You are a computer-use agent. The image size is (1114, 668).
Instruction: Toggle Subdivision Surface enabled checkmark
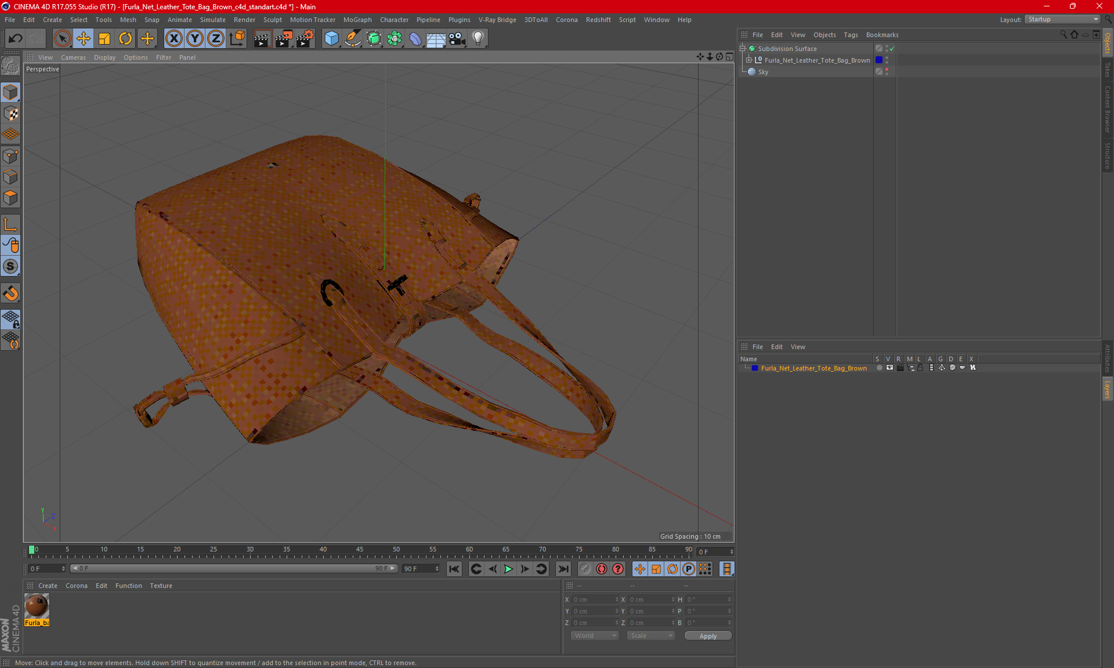click(892, 49)
